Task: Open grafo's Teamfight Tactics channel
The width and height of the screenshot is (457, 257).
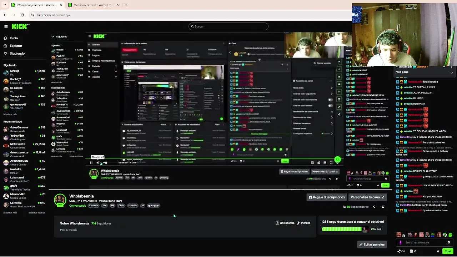Action: 24,187
